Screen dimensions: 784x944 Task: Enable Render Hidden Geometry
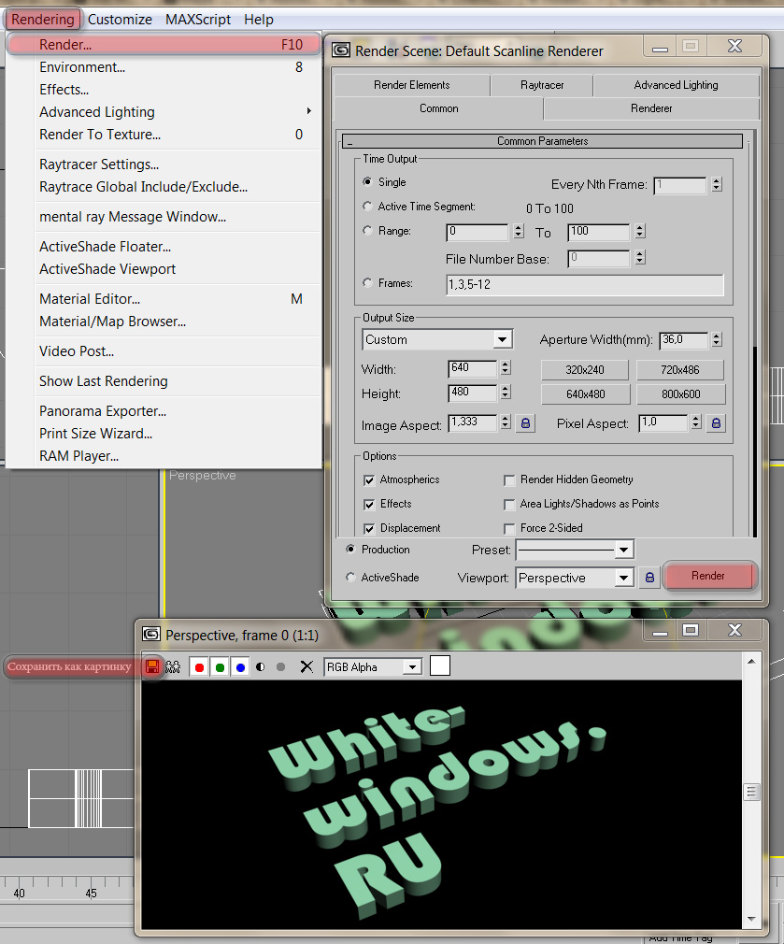point(509,479)
